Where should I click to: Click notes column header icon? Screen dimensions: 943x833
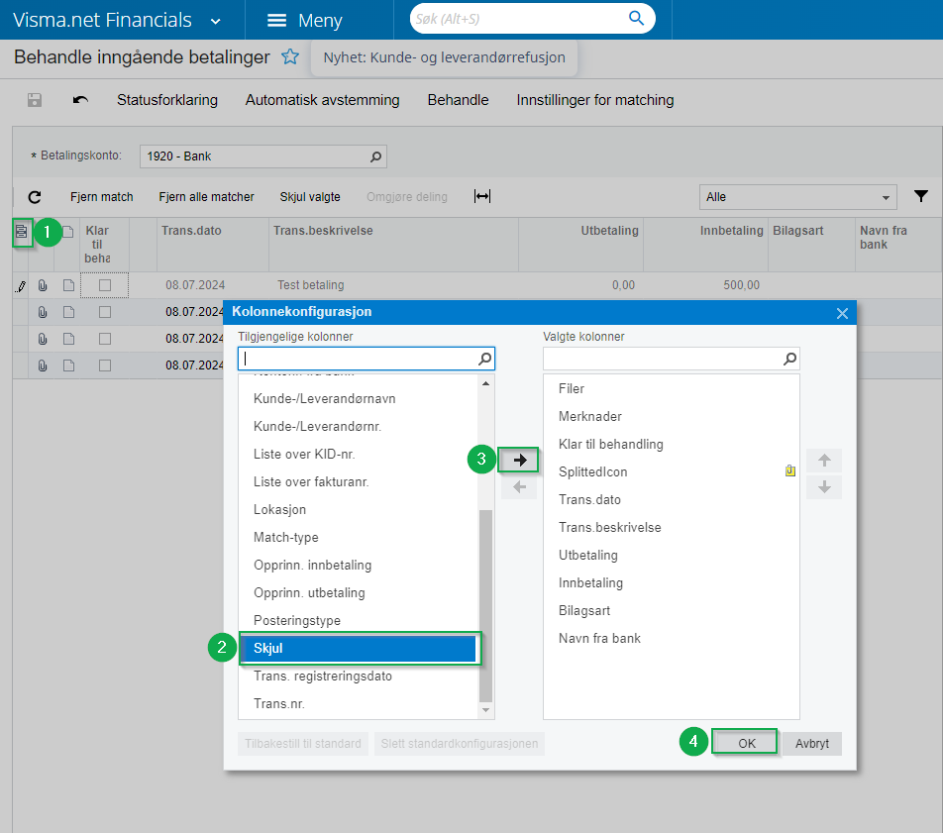(x=68, y=232)
